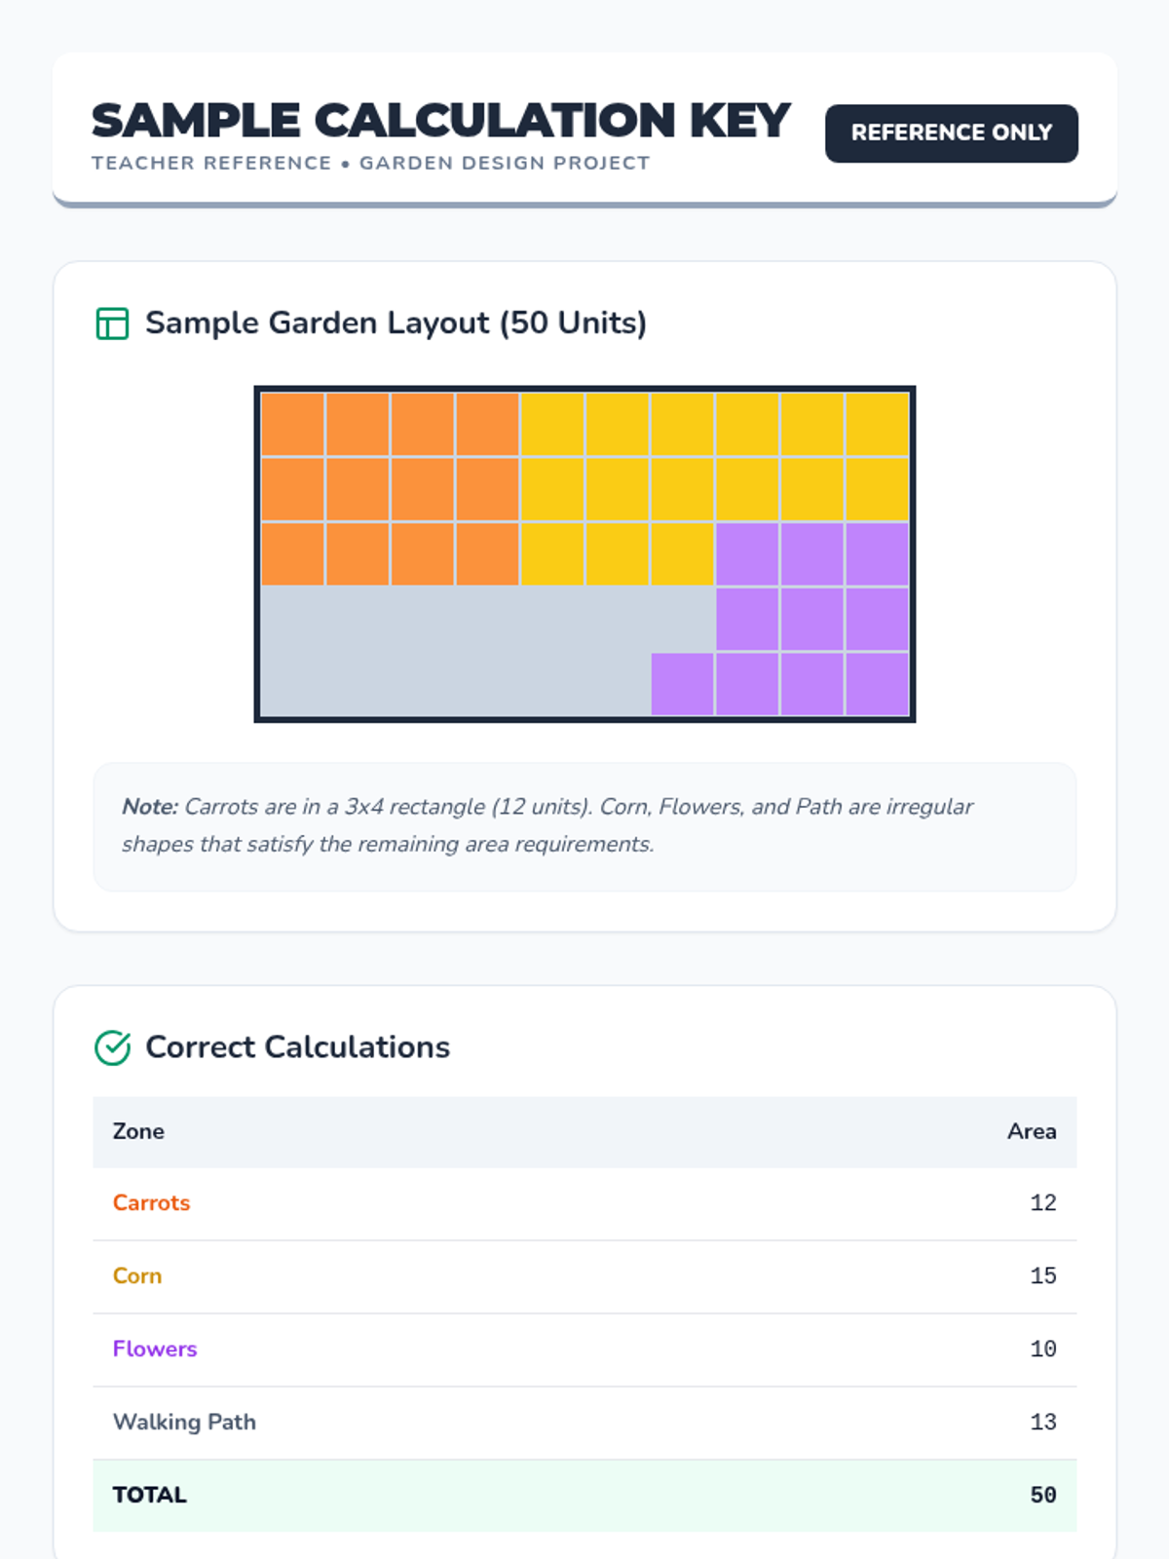Click the Zone column header
The height and width of the screenshot is (1559, 1169).
pyautogui.click(x=138, y=1132)
